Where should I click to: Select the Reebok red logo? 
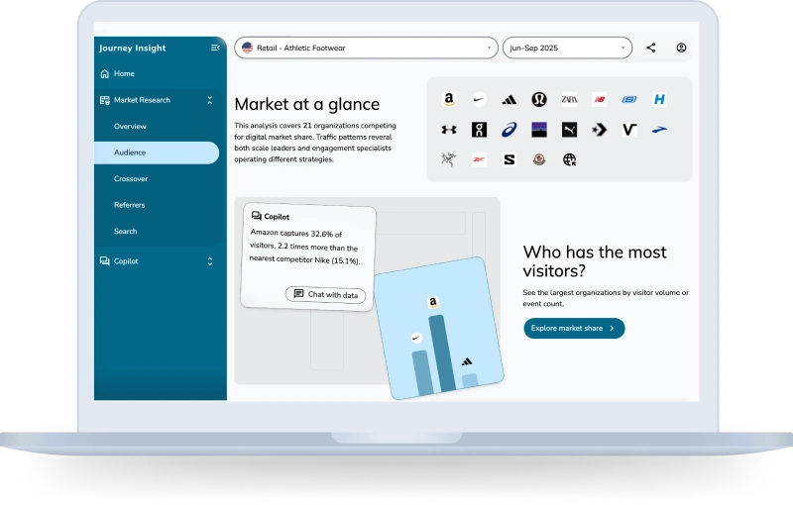479,159
